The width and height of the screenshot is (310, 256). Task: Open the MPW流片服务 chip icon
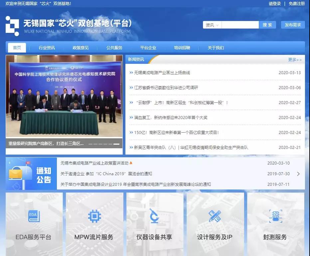[94, 216]
